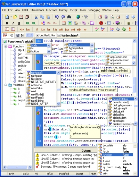Click the Copy icon in the toolbar
Image resolution: width=139 pixels, height=177 pixels.
coord(42,17)
